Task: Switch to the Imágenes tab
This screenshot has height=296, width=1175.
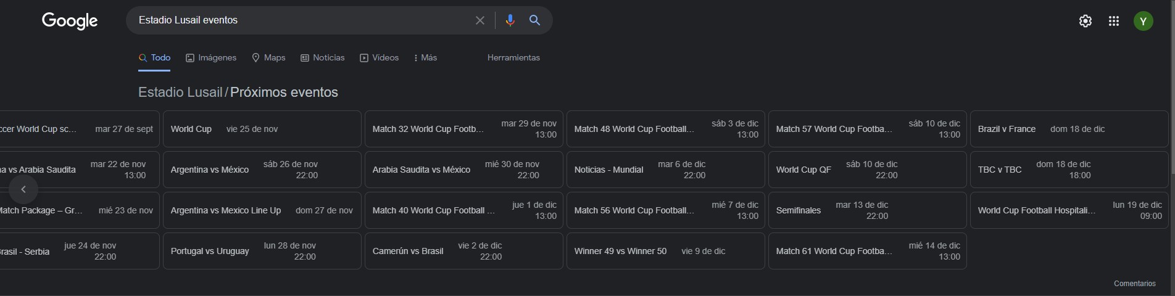Action: (211, 57)
